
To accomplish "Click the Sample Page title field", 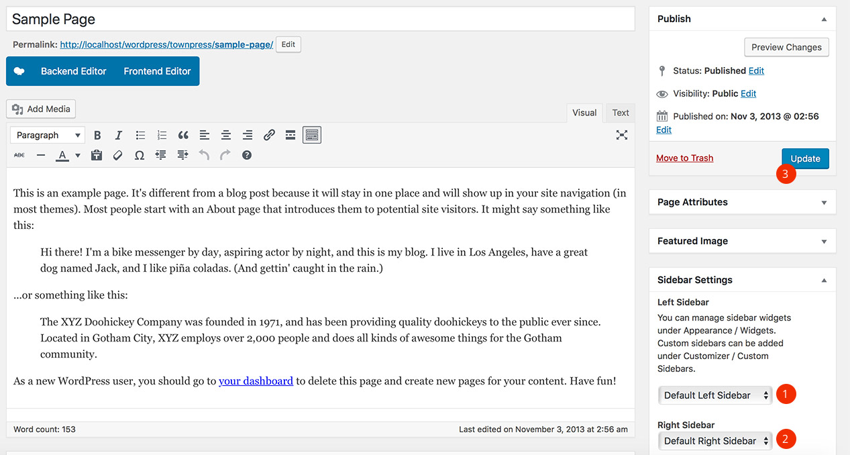I will pyautogui.click(x=320, y=19).
